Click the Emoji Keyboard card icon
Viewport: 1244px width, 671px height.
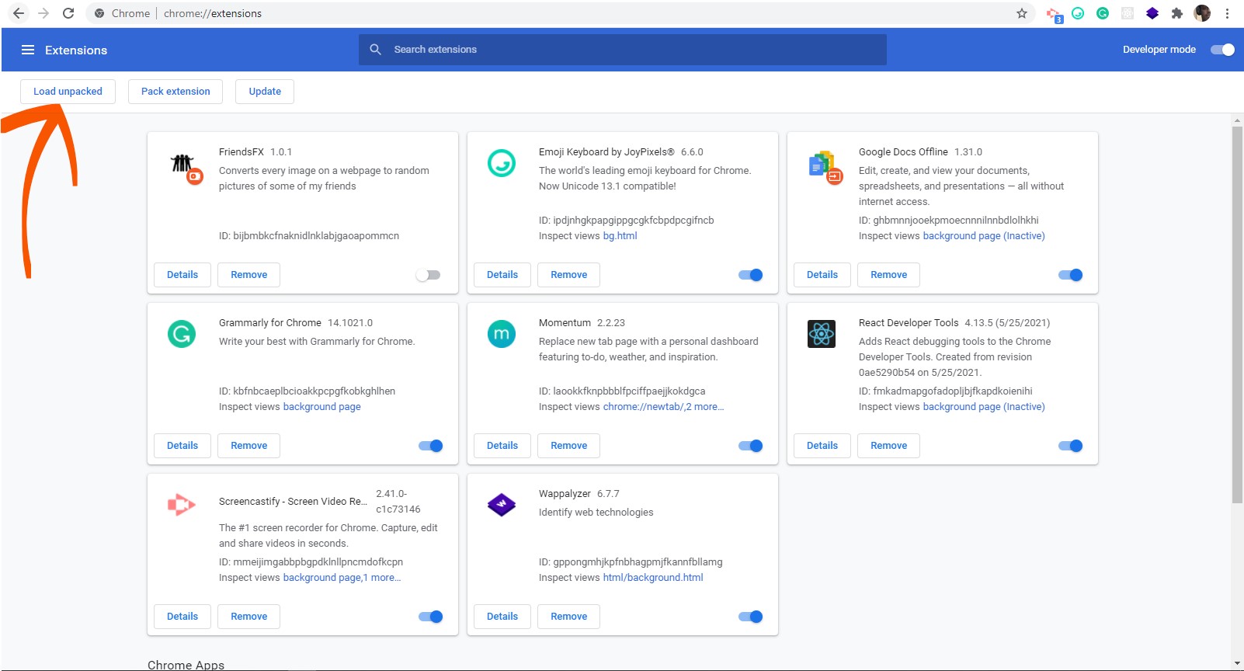point(502,163)
